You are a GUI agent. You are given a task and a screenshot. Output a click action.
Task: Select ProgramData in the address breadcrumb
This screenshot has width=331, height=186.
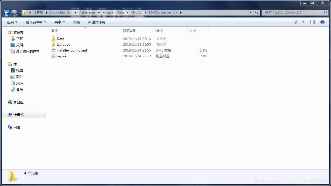pos(113,12)
